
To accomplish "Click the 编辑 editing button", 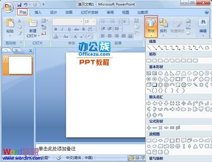I will click(x=203, y=27).
